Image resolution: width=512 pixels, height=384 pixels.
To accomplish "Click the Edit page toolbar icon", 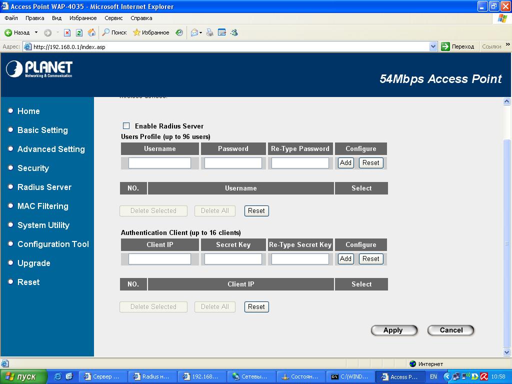I will point(222,32).
